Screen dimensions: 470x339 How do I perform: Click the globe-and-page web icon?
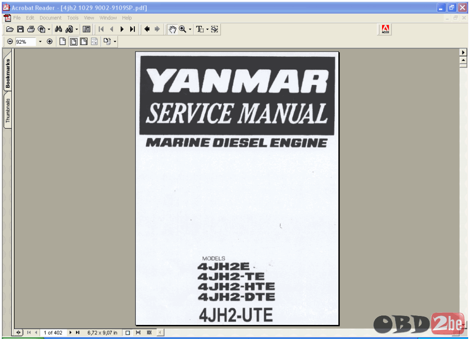point(42,30)
